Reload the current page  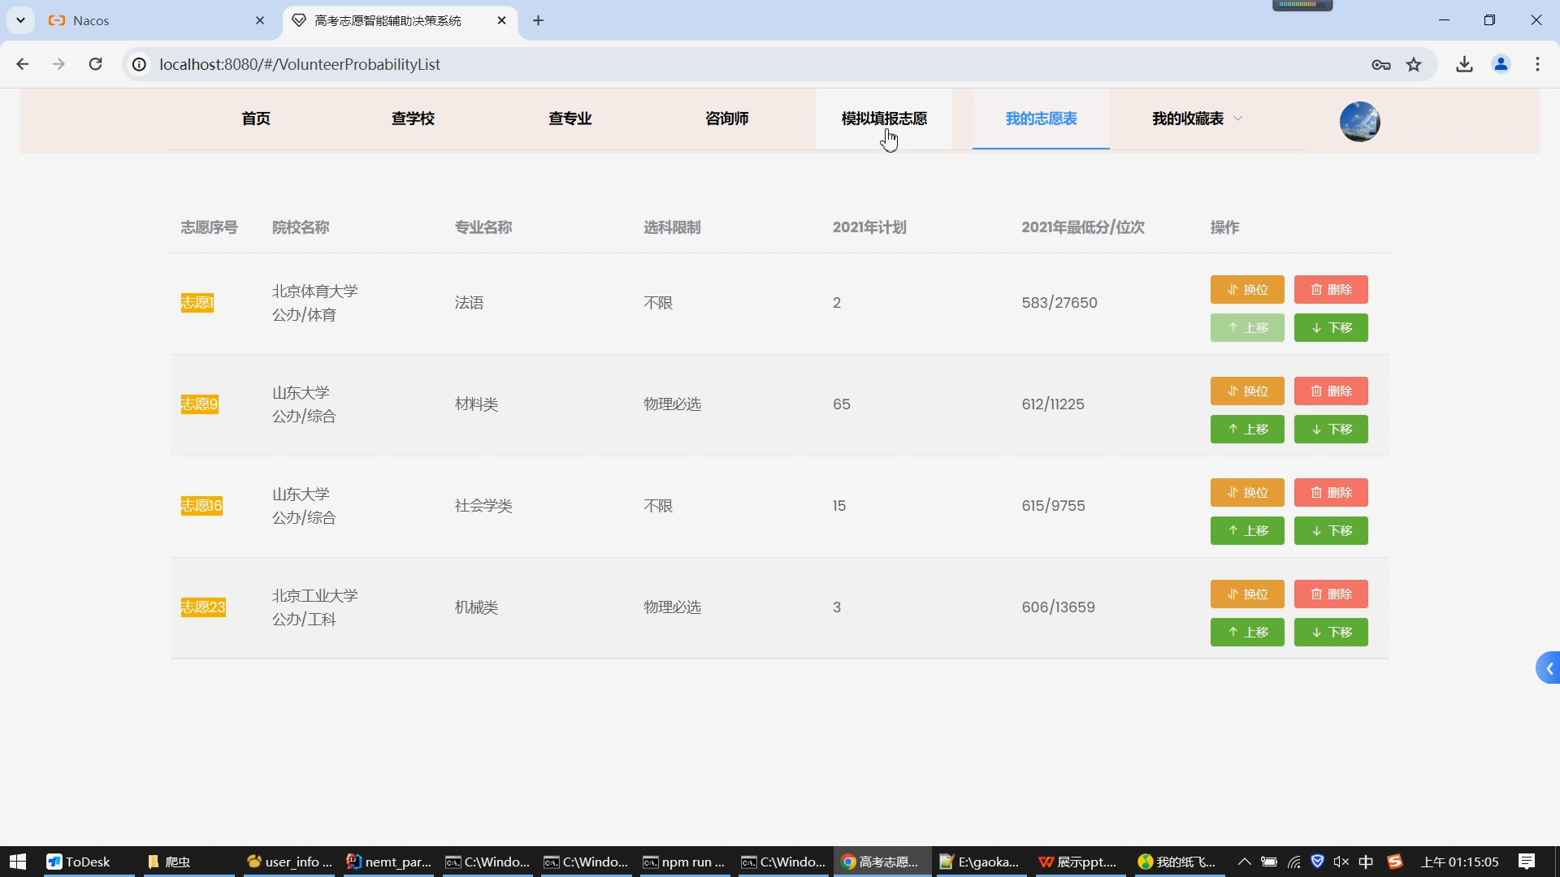(x=95, y=64)
